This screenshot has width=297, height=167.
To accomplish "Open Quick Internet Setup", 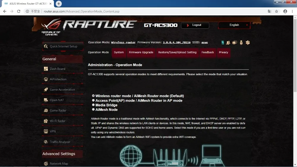I will pos(63,46).
